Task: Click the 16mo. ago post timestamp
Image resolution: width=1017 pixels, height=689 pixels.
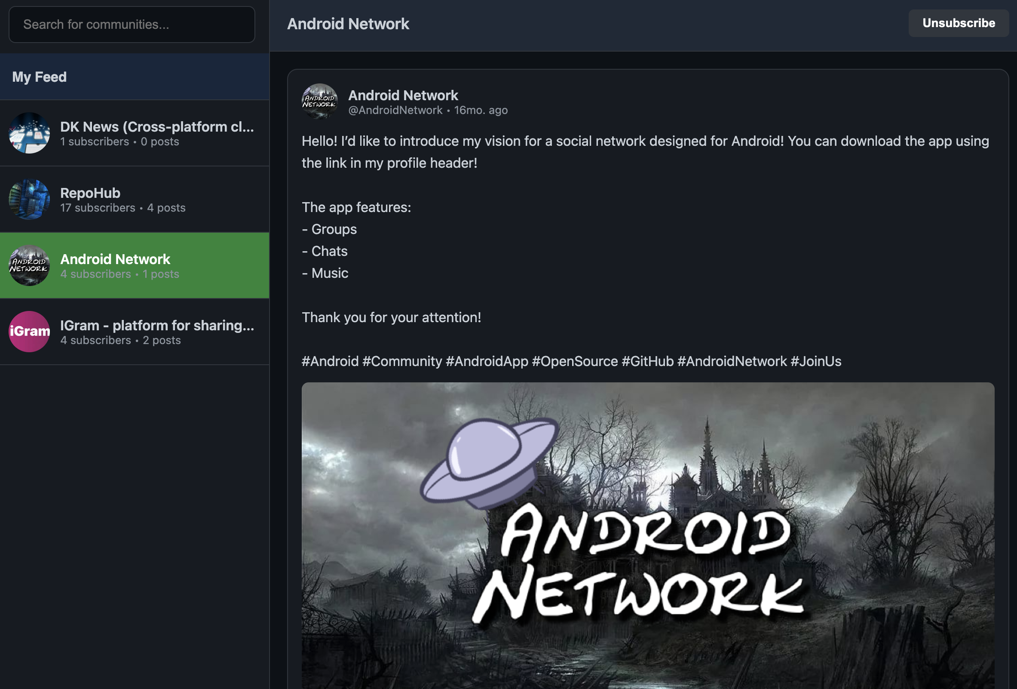Action: (481, 110)
